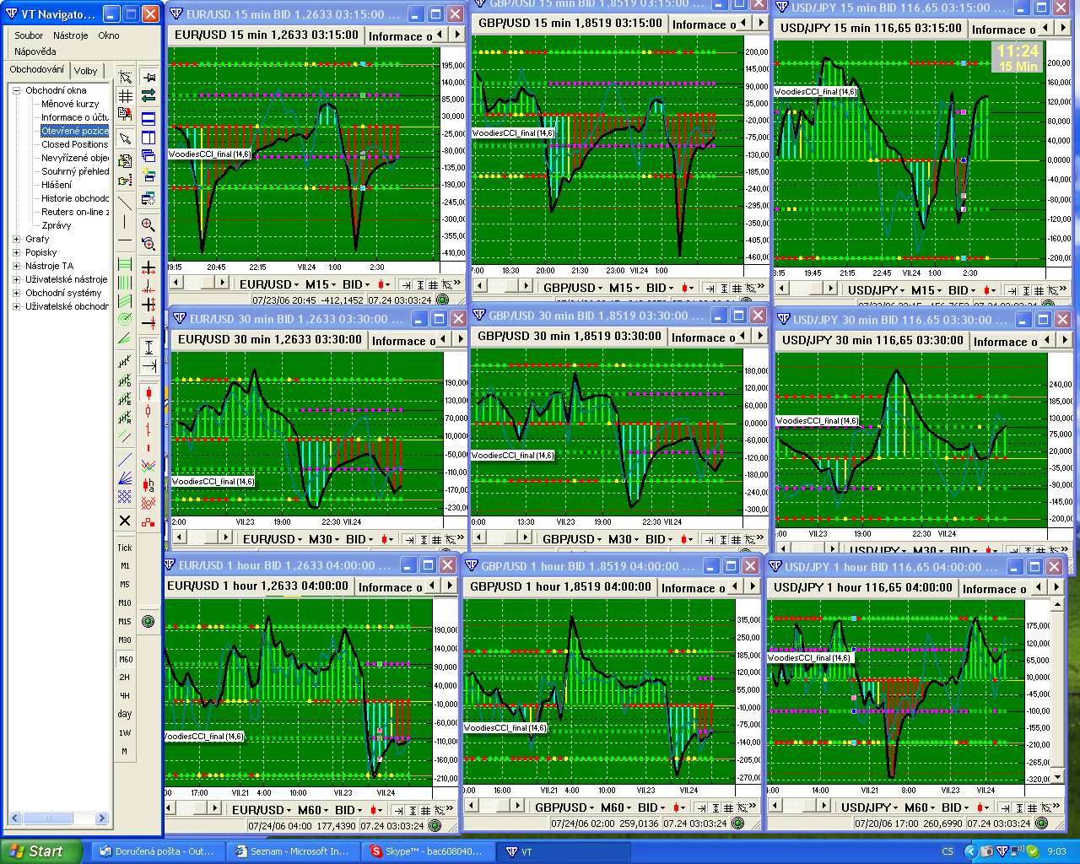Click the green horizontal parallel lines tool
The height and width of the screenshot is (864, 1080).
[x=125, y=264]
